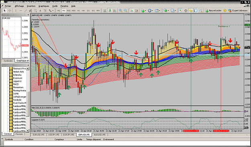This screenshot has width=251, height=147.
Task: Add a text label object
Action: (x=45, y=11)
